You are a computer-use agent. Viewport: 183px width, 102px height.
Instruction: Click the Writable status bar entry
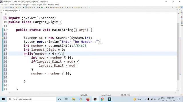click(x=84, y=95)
